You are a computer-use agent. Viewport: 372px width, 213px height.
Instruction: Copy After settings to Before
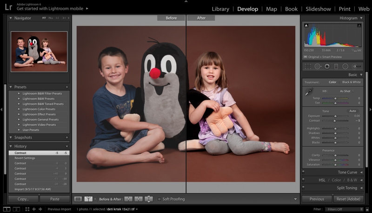pos(139,199)
